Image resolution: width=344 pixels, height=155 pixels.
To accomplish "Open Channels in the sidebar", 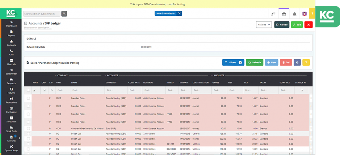I will tap(11, 62).
